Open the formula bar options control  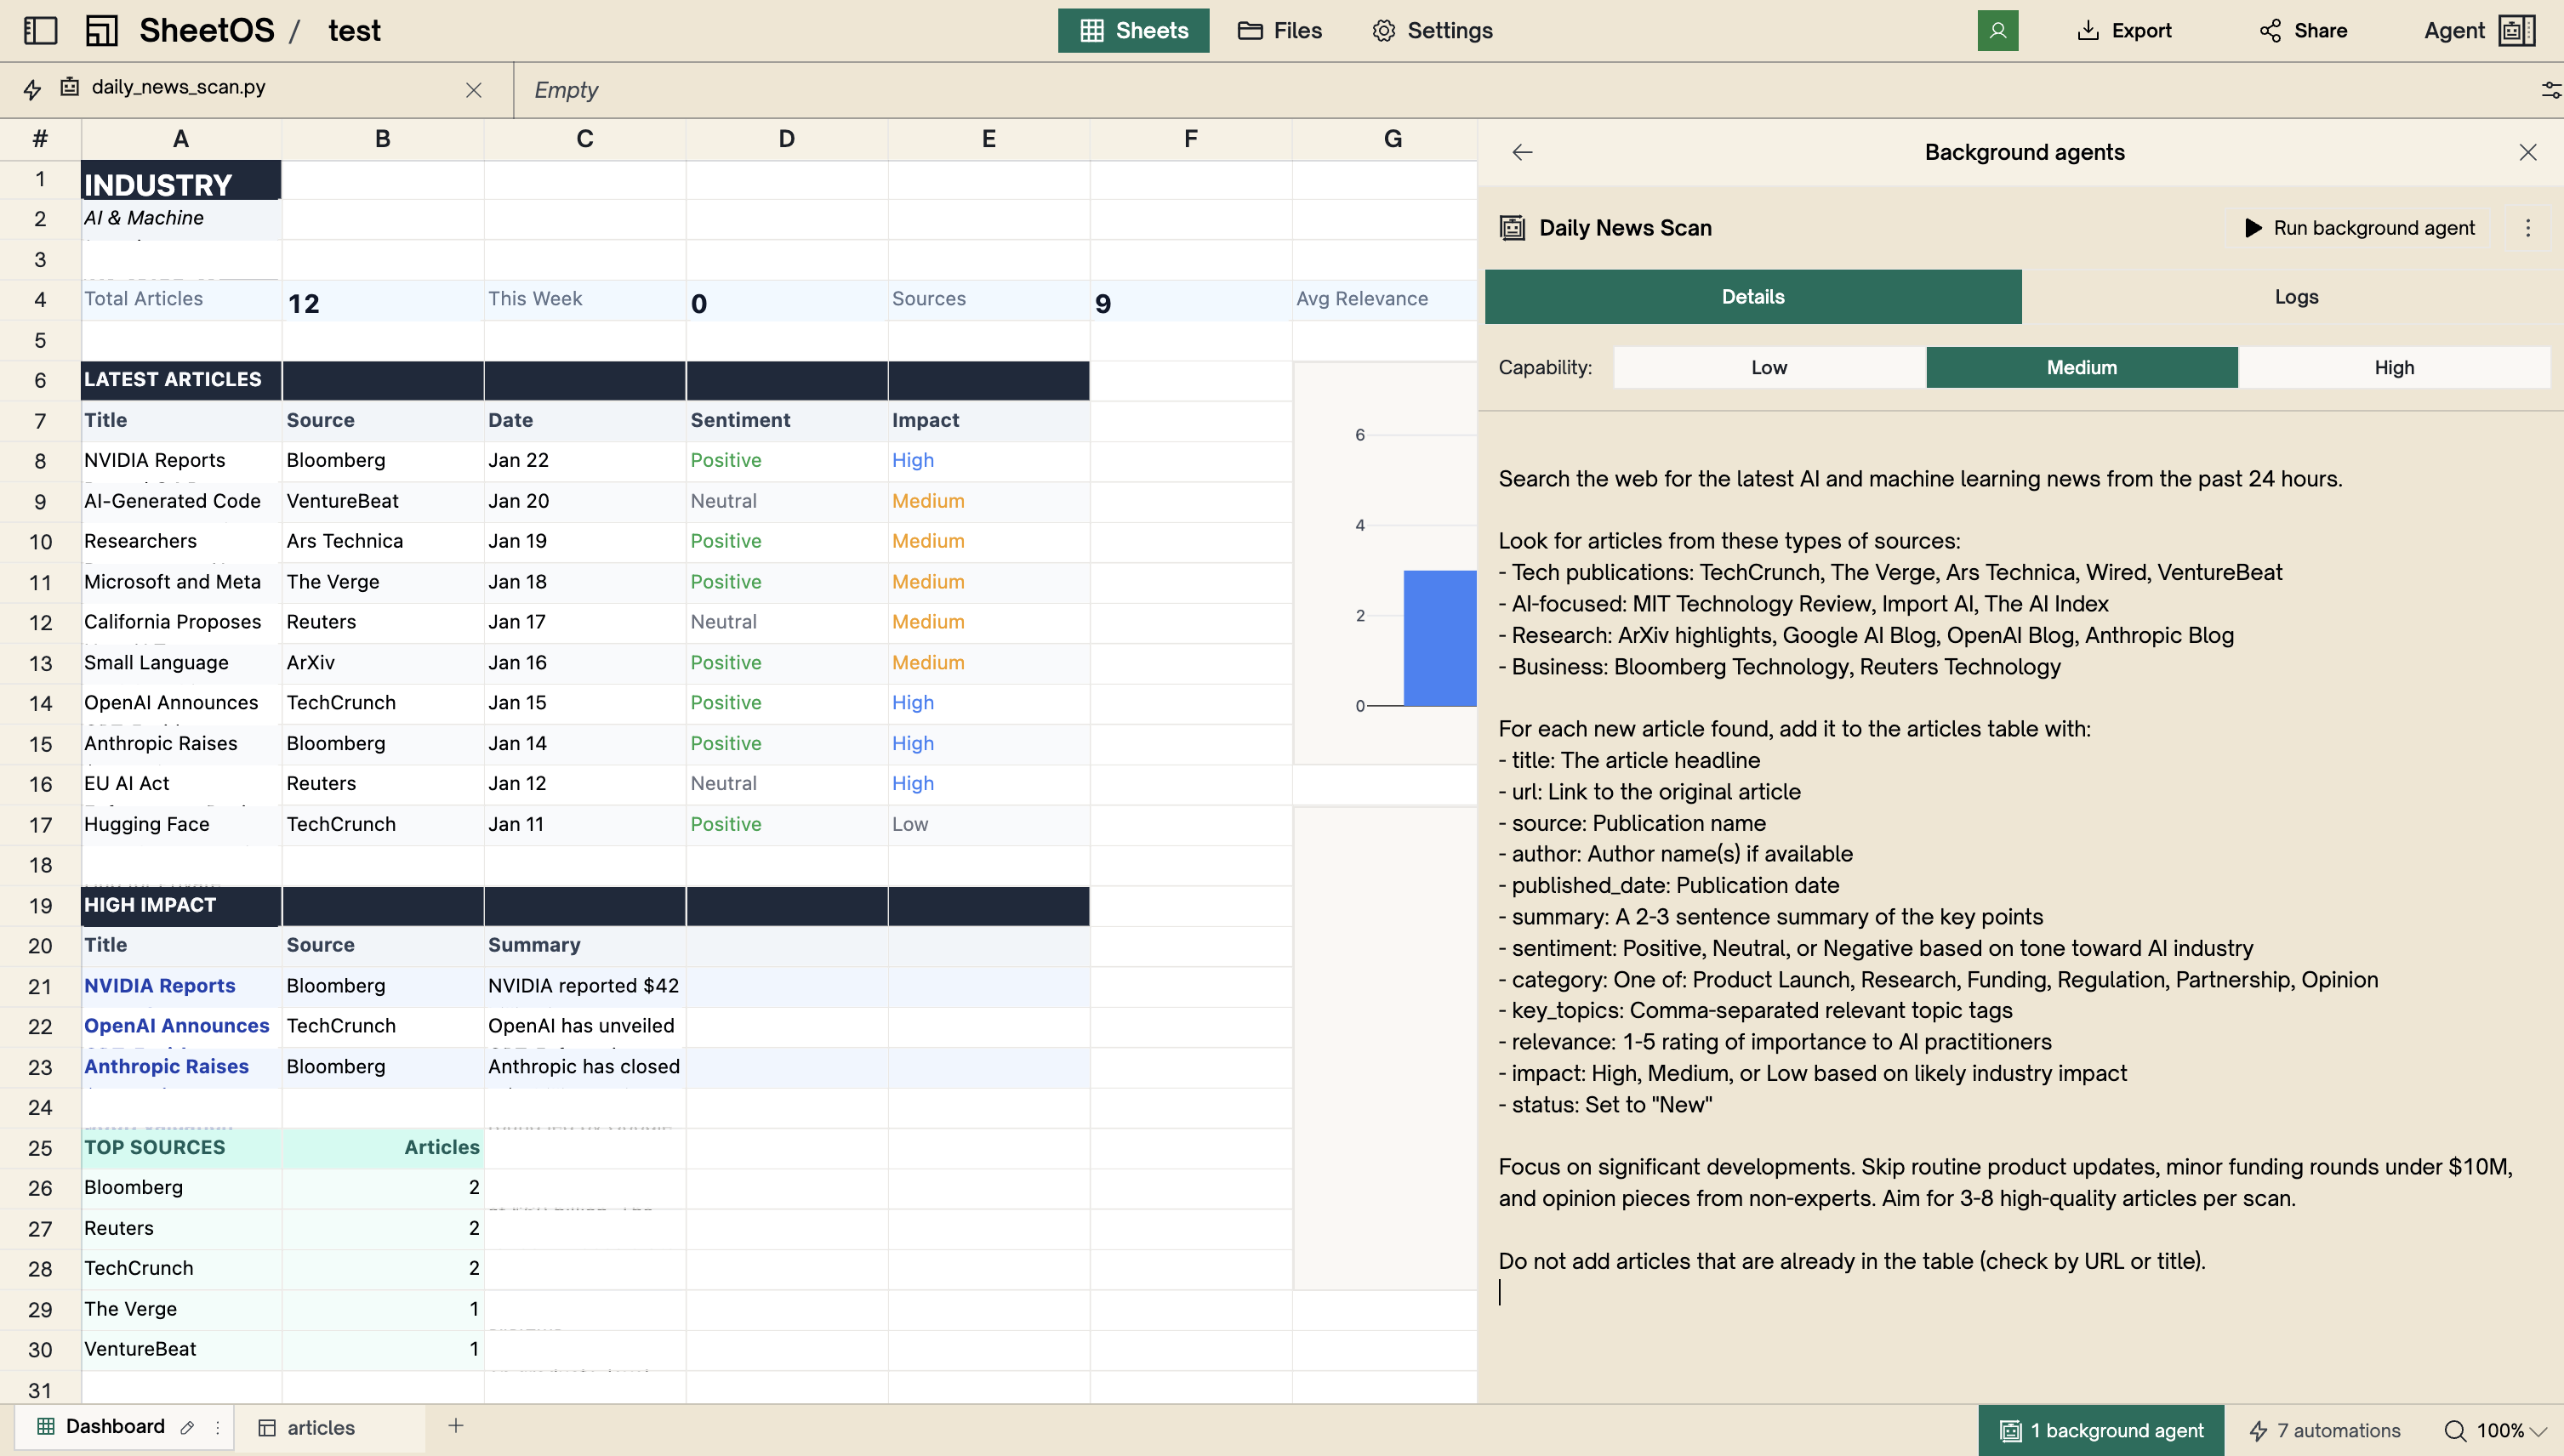tap(2550, 89)
